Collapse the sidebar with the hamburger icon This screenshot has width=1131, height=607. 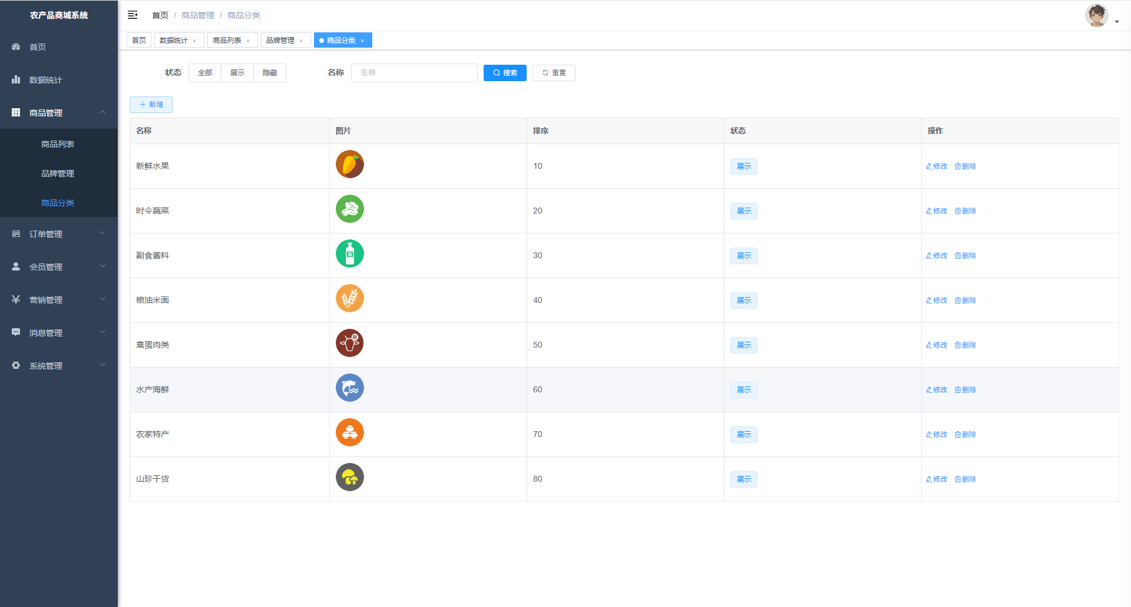click(133, 15)
